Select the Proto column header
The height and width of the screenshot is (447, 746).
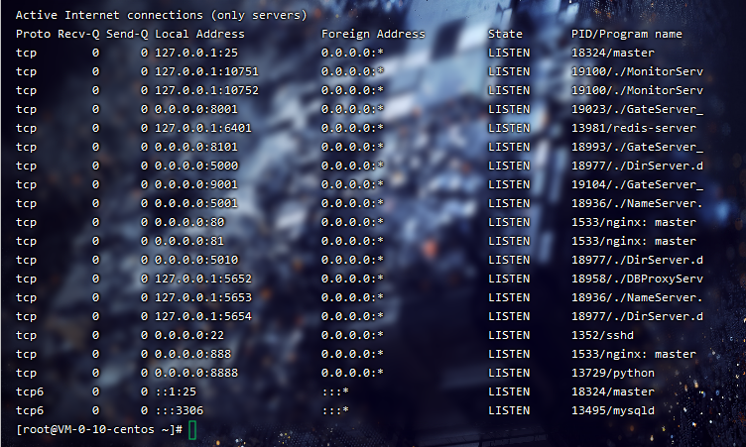pyautogui.click(x=33, y=34)
